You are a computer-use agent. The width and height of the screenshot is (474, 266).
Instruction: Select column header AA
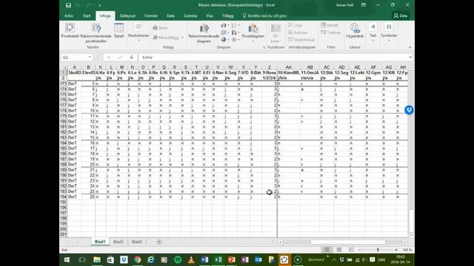(x=289, y=67)
